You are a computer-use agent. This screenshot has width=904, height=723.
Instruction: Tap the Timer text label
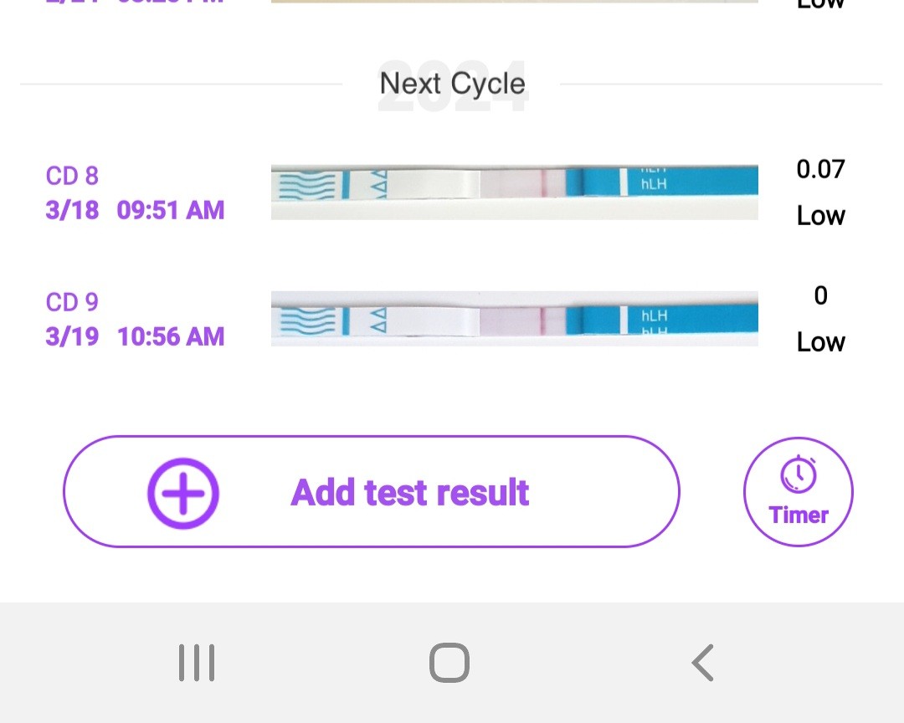[799, 515]
